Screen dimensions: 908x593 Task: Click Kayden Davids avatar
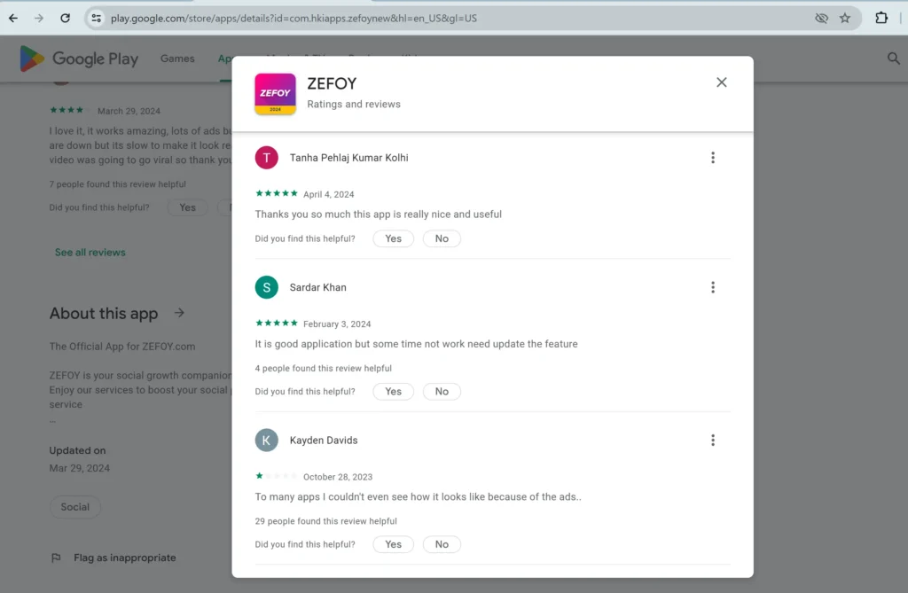point(266,441)
